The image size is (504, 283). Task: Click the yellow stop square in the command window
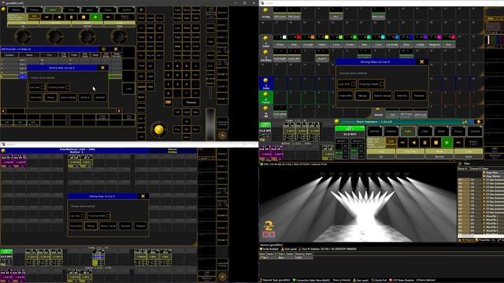click(x=83, y=17)
